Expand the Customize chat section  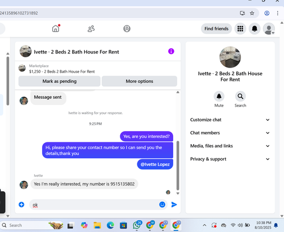click(x=230, y=120)
